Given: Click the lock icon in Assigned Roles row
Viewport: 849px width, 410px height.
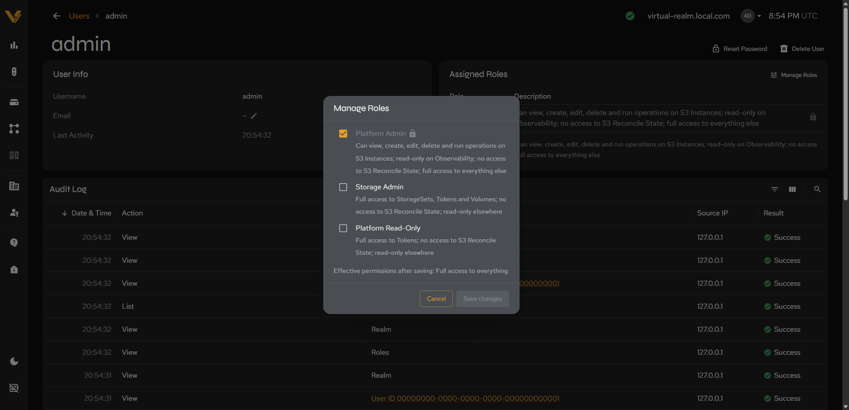Looking at the screenshot, I should pyautogui.click(x=813, y=117).
